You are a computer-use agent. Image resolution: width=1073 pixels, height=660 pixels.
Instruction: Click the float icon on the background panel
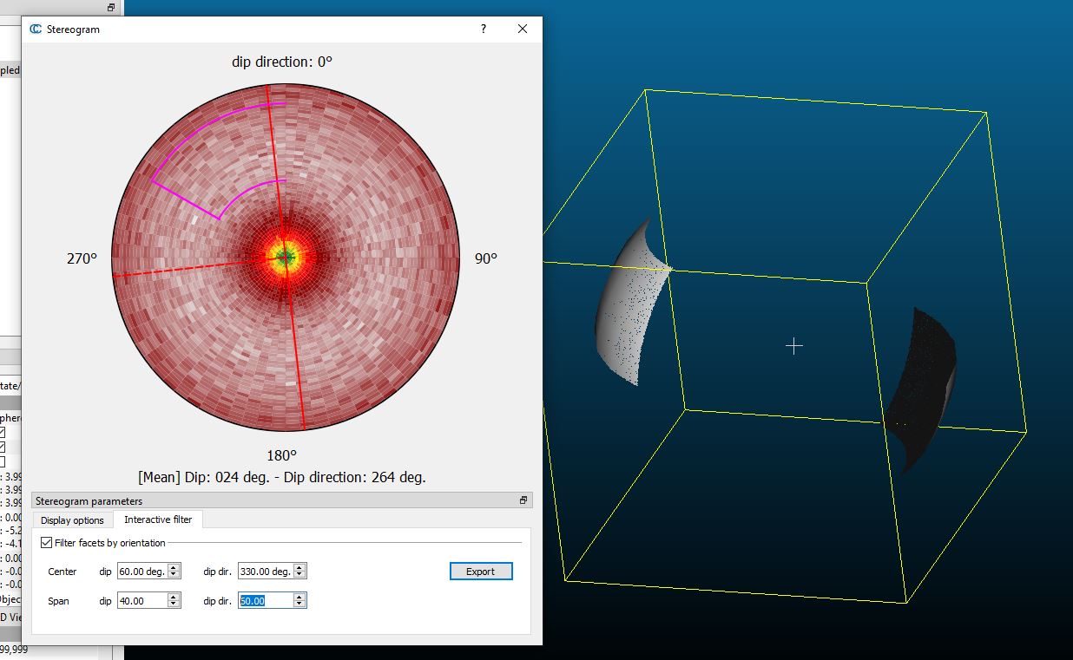[111, 7]
